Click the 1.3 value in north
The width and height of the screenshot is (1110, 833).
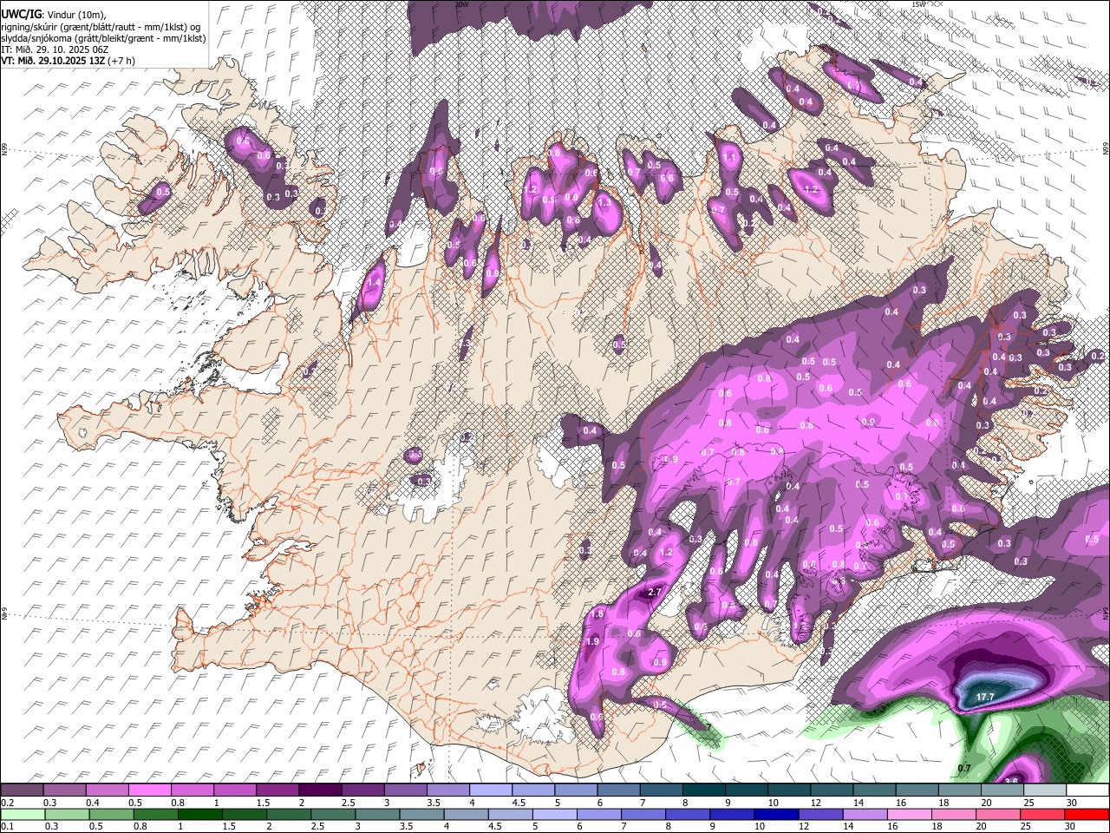(604, 201)
